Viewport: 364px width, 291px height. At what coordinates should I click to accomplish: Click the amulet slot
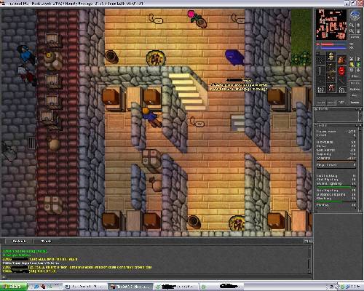coord(320,60)
